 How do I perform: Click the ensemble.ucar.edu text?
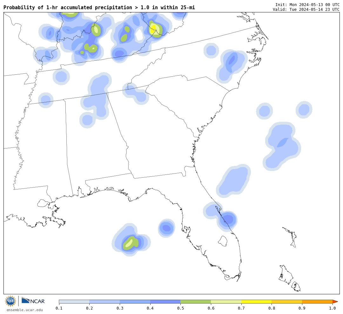point(25,310)
